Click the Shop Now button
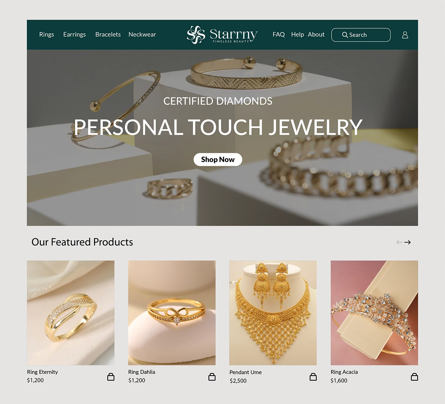This screenshot has width=445, height=404. tap(218, 160)
